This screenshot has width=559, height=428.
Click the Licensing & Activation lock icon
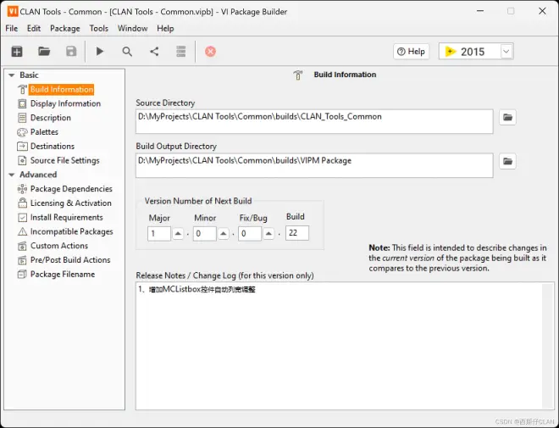pos(22,203)
